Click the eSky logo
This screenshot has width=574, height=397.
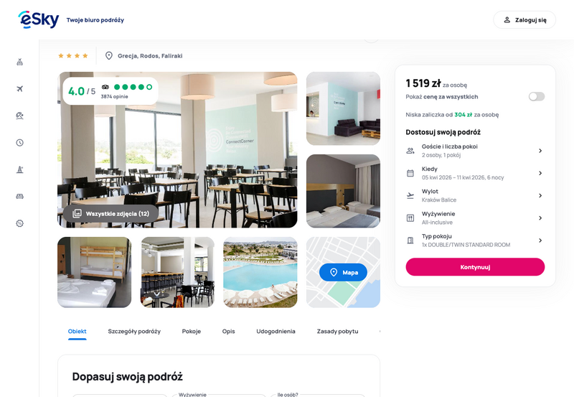pos(39,19)
